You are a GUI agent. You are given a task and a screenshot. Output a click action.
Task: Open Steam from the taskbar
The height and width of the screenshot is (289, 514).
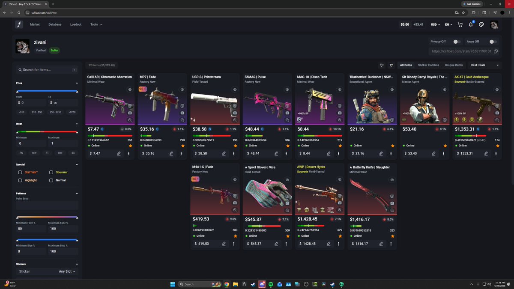pyautogui.click(x=253, y=284)
